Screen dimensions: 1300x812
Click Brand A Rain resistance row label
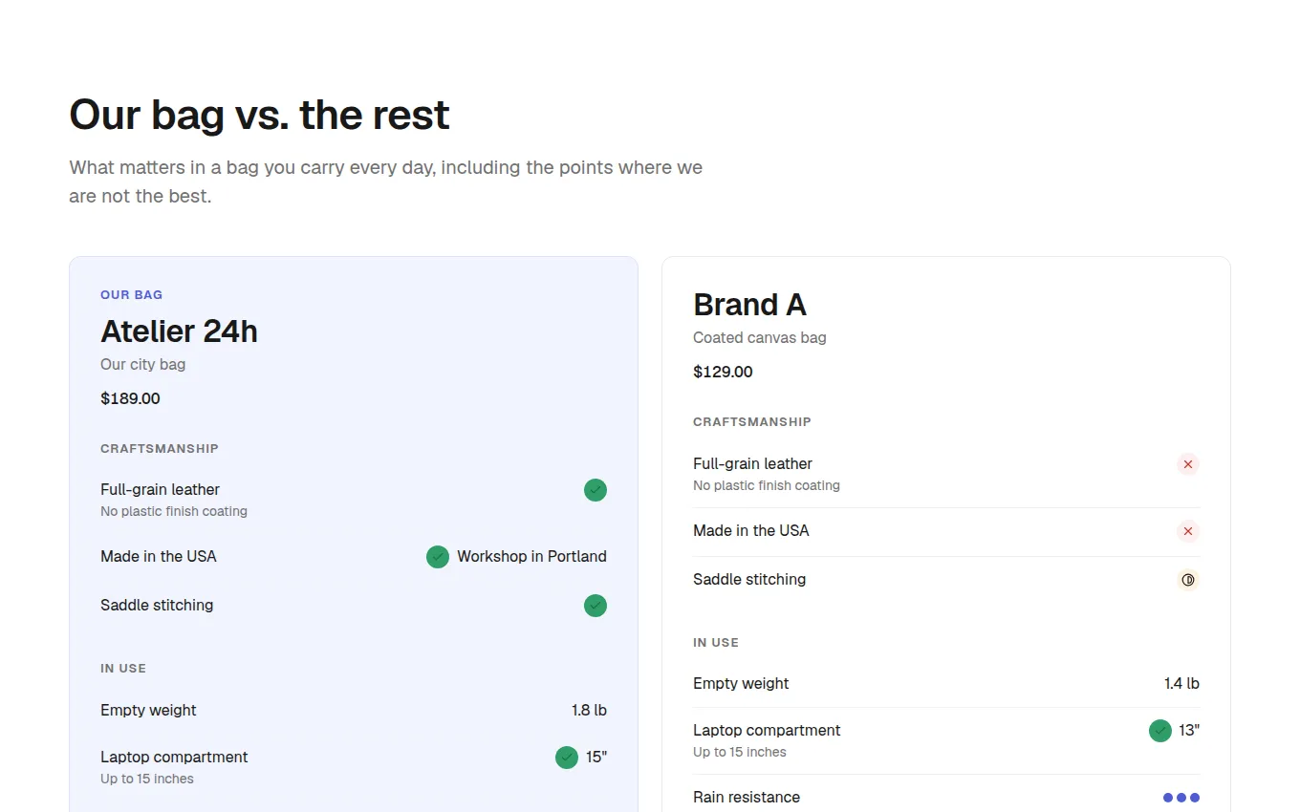tap(747, 798)
